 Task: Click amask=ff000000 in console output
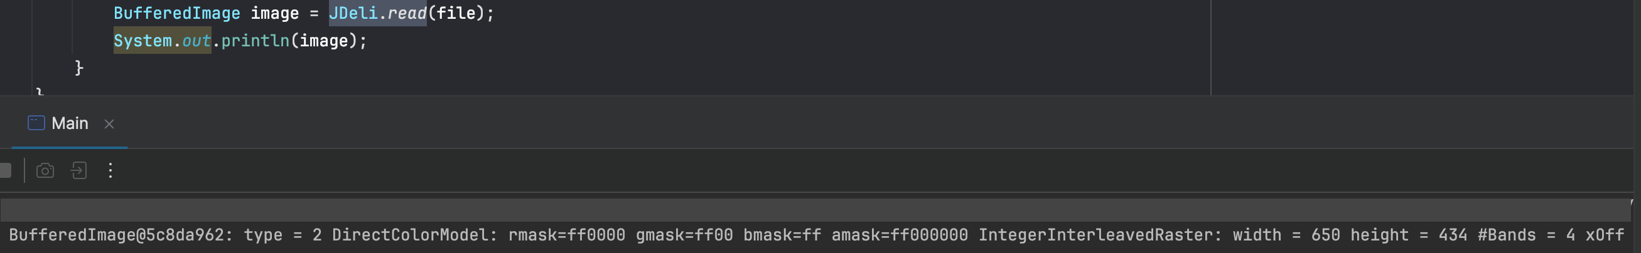(x=900, y=235)
